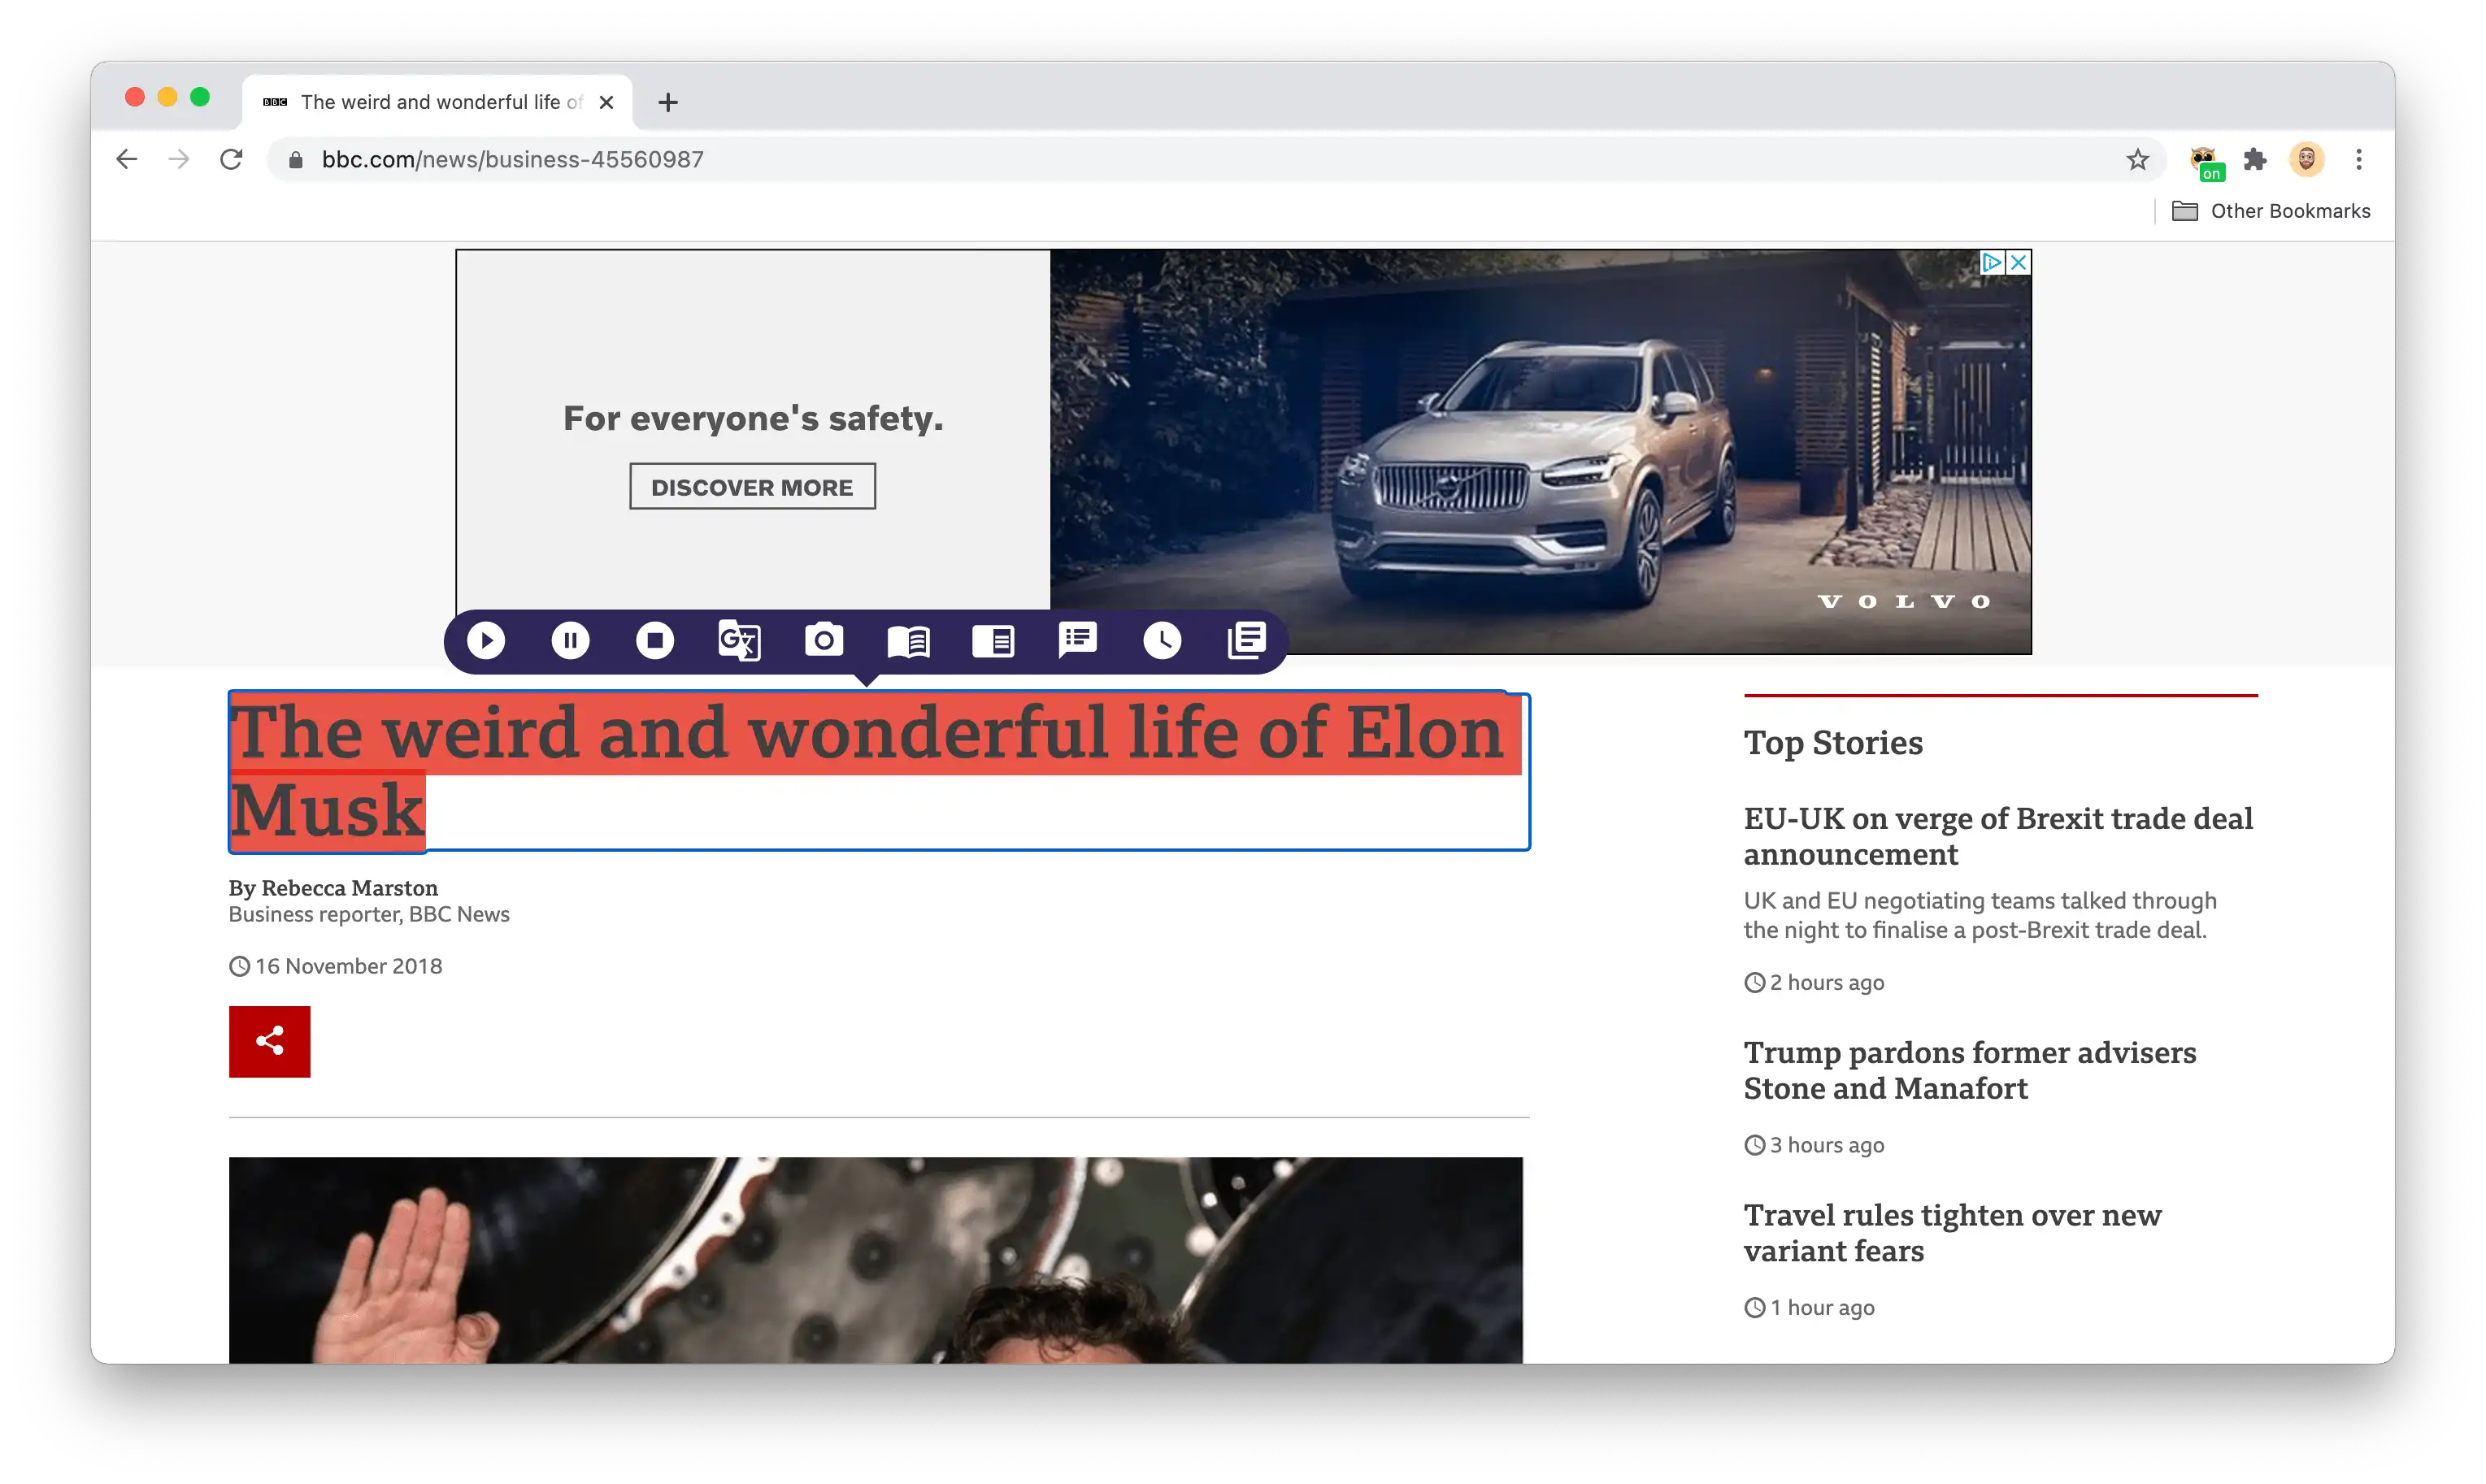Open the Chrome three-dot menu

(2359, 159)
